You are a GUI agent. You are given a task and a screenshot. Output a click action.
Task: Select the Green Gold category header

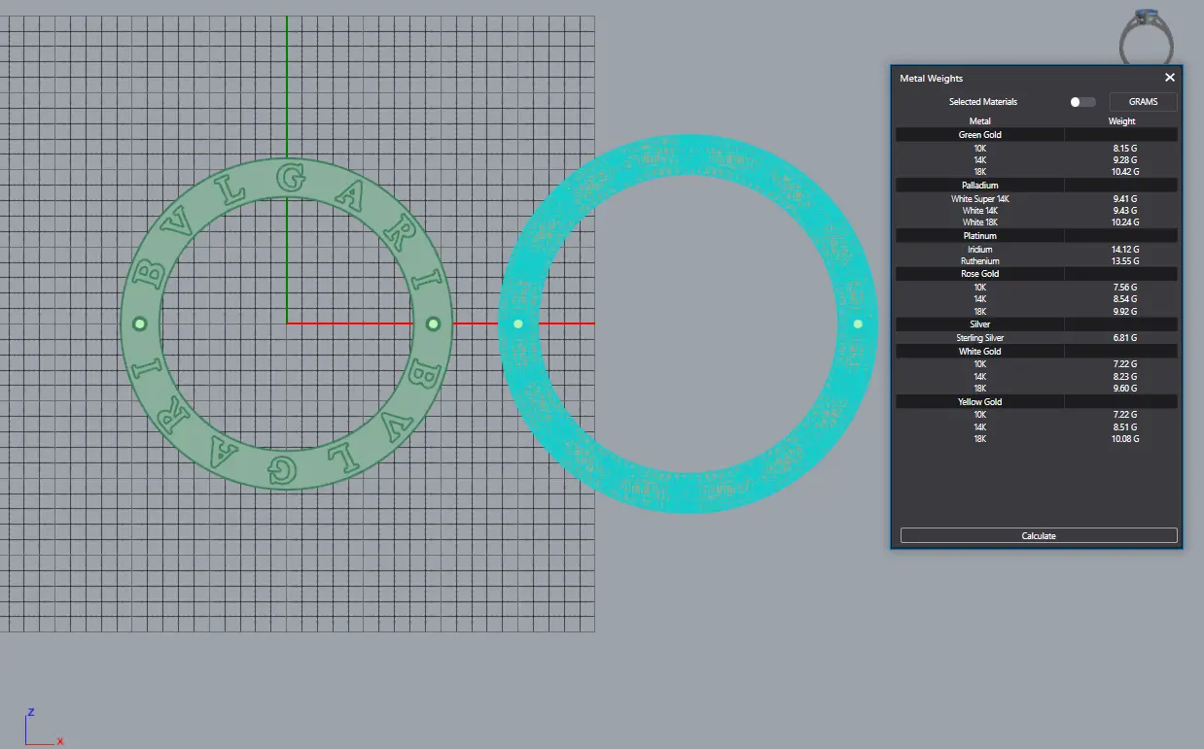click(979, 135)
